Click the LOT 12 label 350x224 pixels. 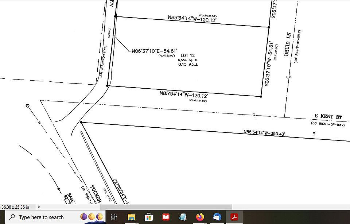pos(188,55)
